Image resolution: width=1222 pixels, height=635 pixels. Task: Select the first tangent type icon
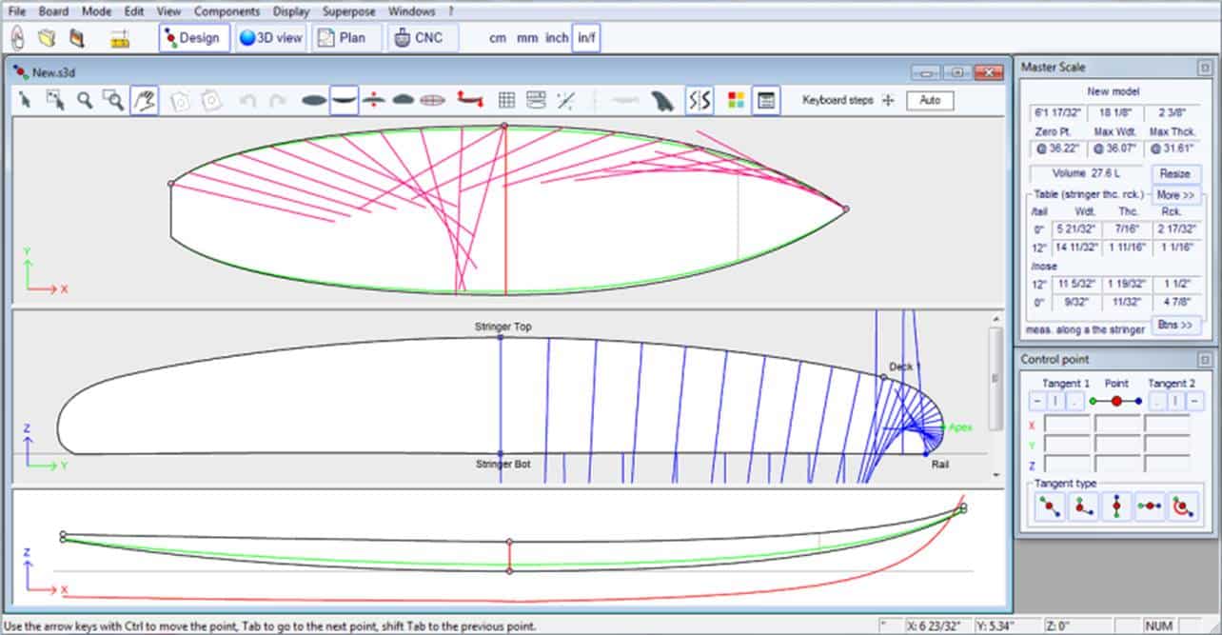[x=1048, y=507]
